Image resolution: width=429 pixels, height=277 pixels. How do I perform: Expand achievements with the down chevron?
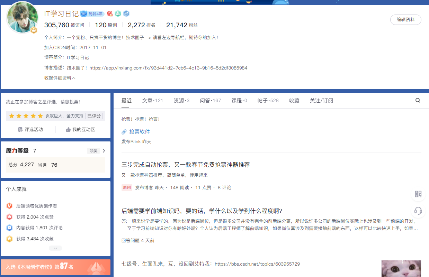(55, 248)
